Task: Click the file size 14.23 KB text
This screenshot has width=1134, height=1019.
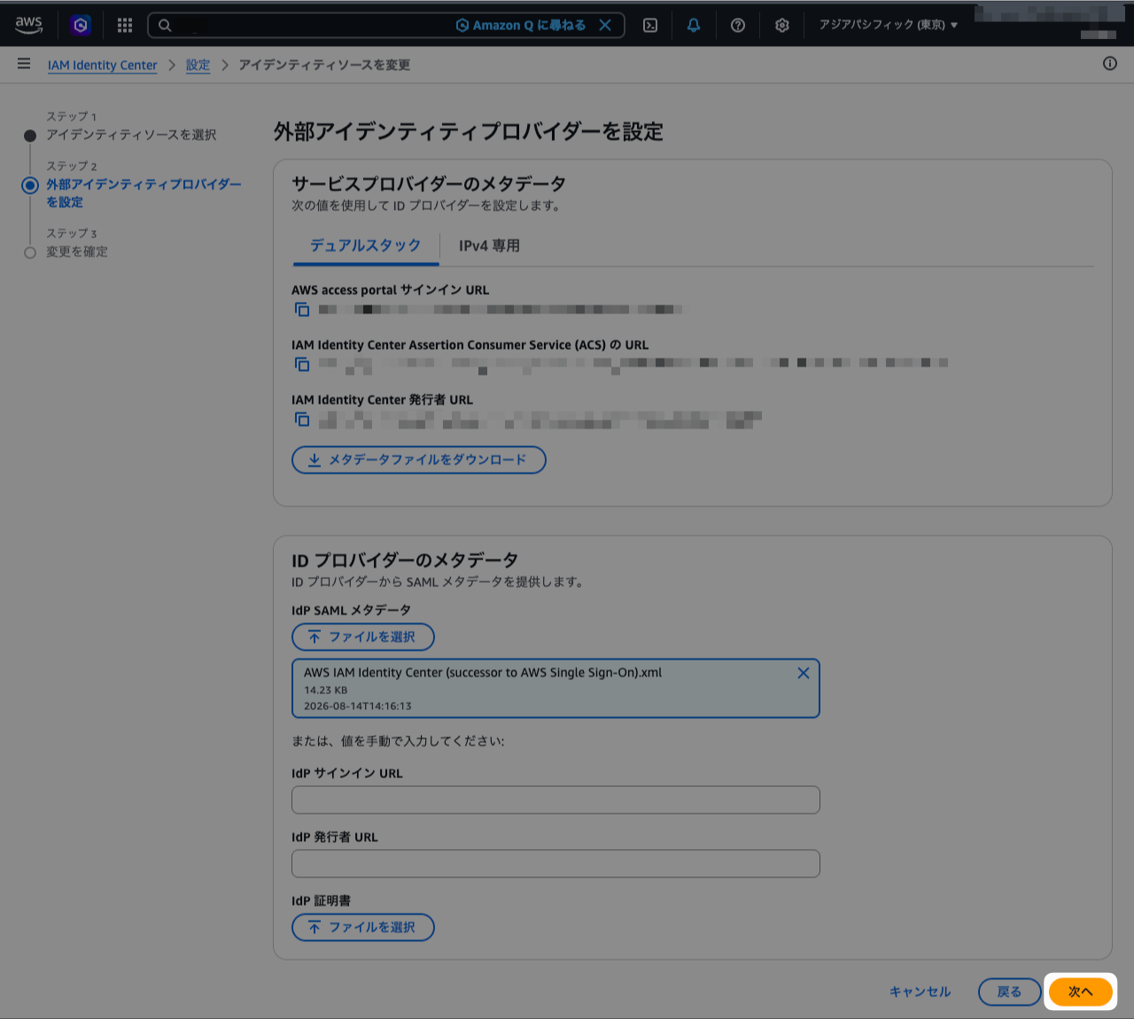Action: tap(326, 690)
